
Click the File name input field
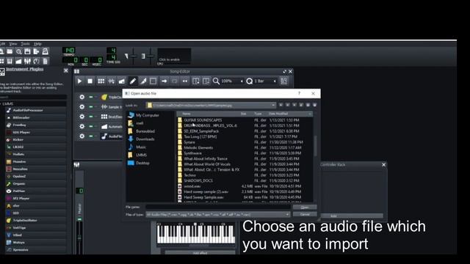coord(218,207)
